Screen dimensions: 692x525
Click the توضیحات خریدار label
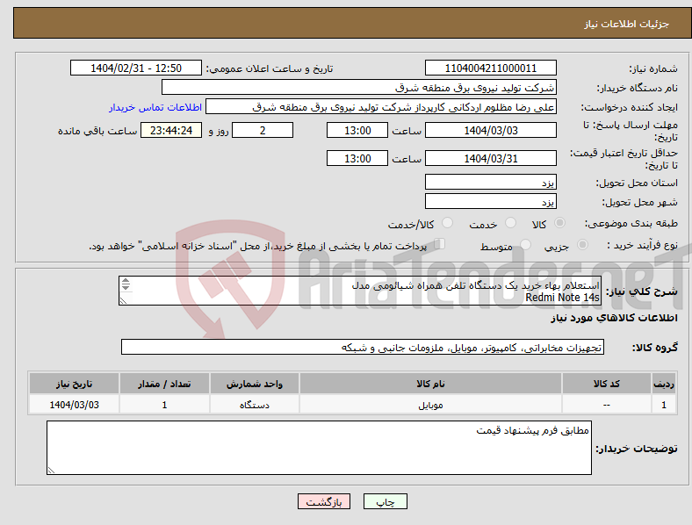click(637, 449)
